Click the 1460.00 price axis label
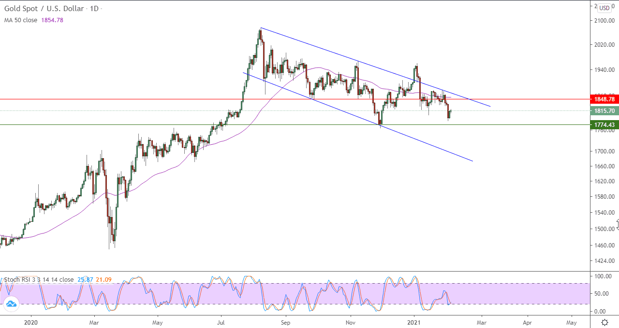The image size is (619, 328). point(604,246)
